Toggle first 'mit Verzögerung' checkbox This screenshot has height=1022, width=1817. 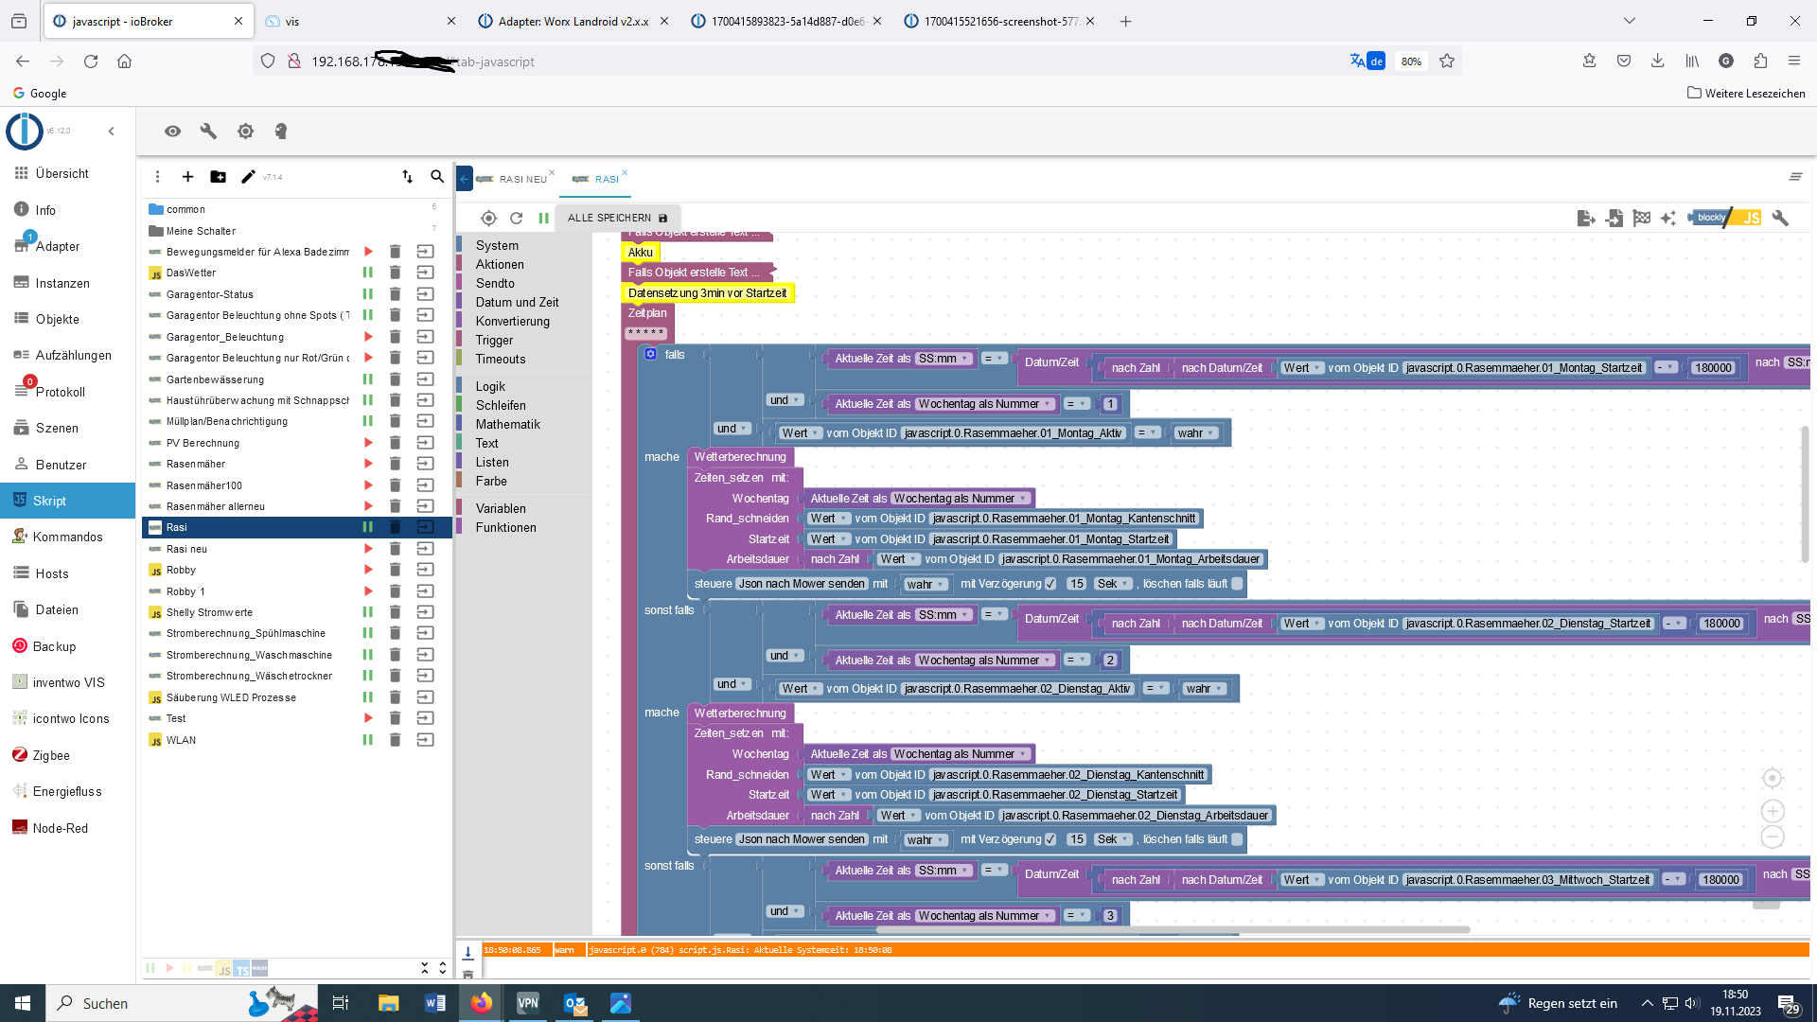1050,584
